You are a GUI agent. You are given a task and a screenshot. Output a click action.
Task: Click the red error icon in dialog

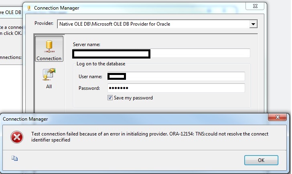[x=17, y=137]
